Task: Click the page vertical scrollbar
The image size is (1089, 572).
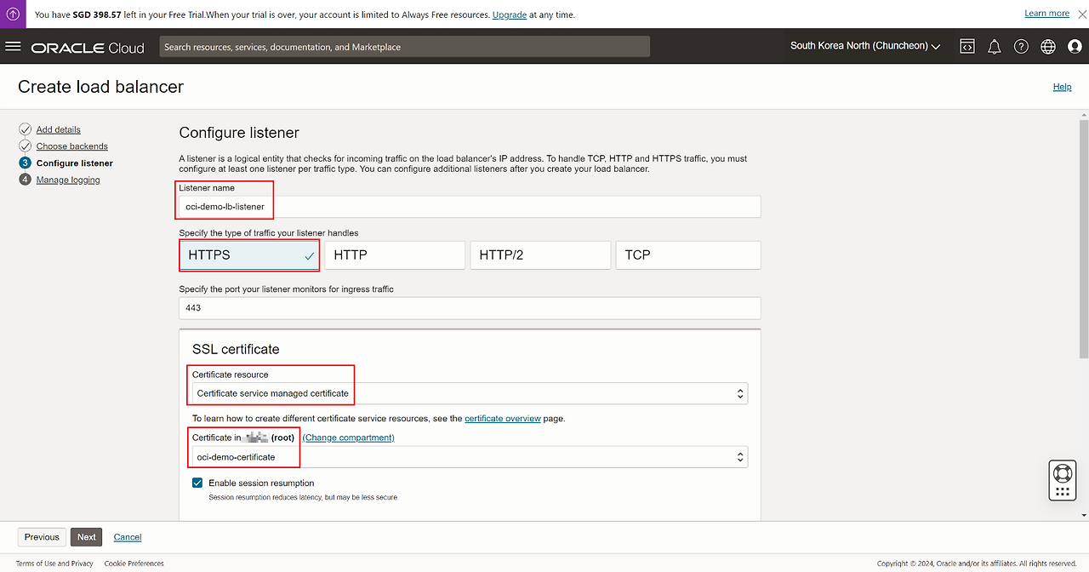Action: pos(1083,238)
